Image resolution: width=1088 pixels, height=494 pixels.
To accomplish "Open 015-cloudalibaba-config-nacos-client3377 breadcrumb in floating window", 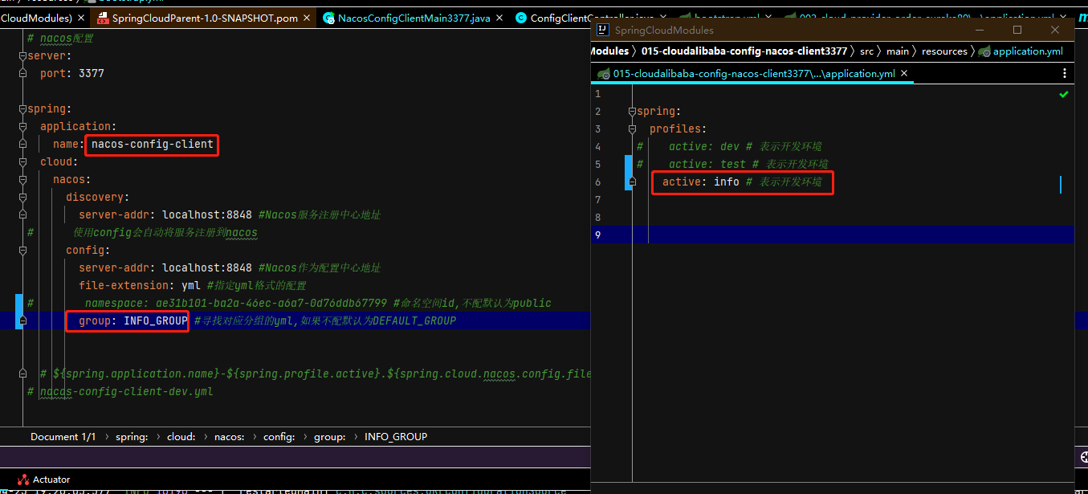I will (x=744, y=51).
